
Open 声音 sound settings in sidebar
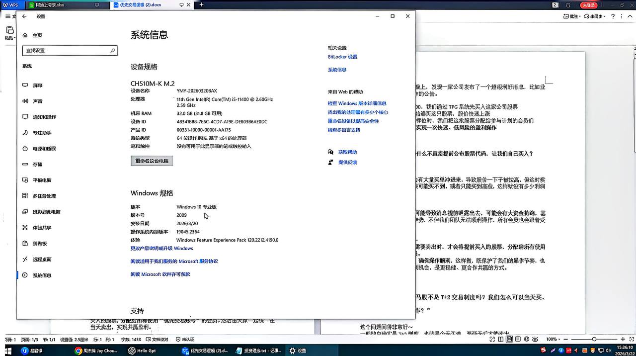click(x=37, y=101)
